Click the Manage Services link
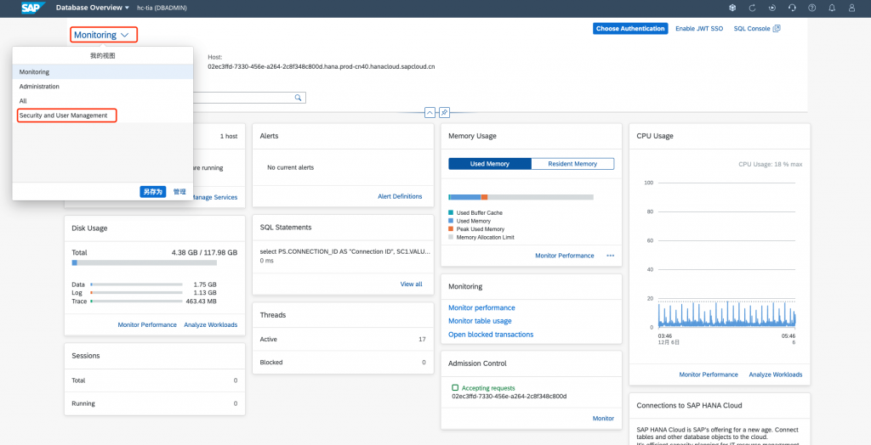Viewport: 871px width, 445px height. (213, 197)
